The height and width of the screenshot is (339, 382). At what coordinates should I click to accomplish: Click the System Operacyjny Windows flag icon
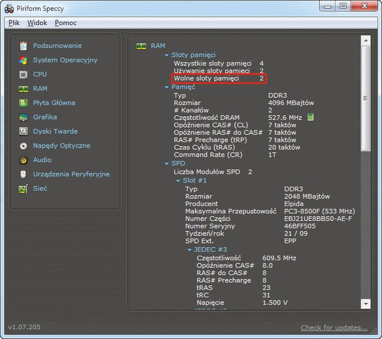(23, 60)
